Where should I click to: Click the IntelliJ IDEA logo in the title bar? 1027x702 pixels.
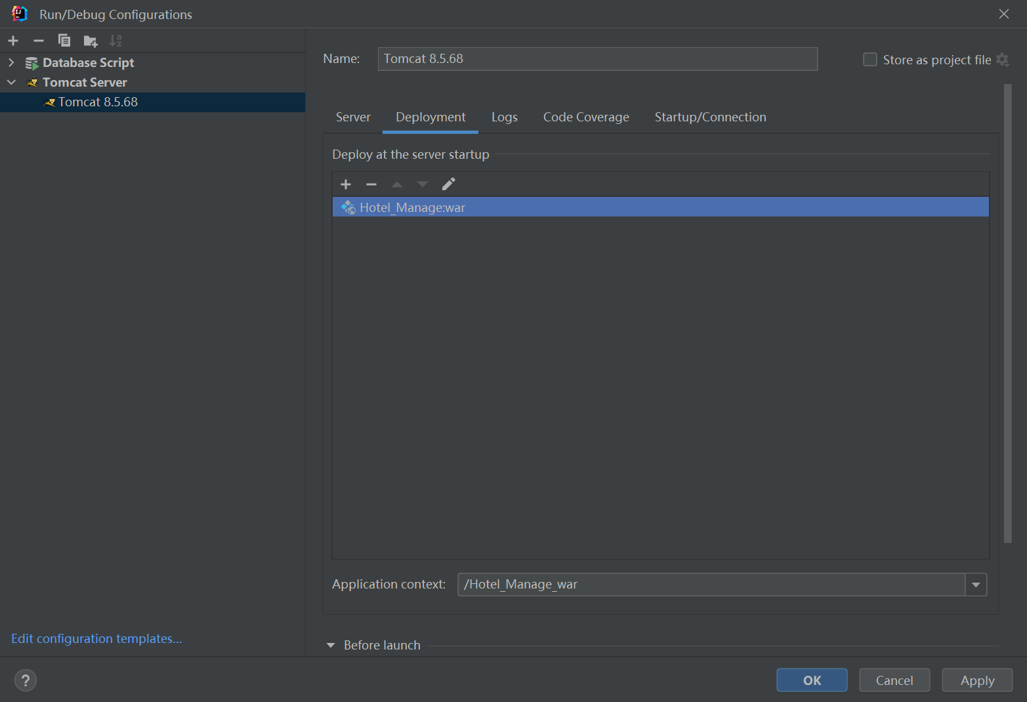click(x=20, y=14)
